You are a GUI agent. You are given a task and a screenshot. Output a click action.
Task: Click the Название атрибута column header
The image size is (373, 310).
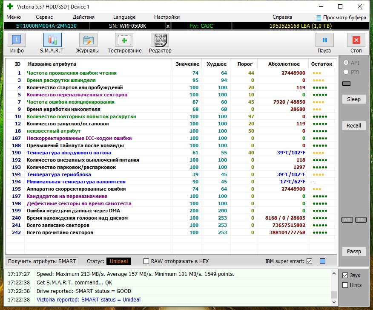click(x=52, y=64)
